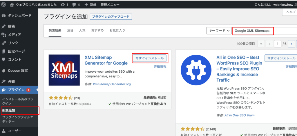Image resolution: width=297 pixels, height=136 pixels.
Task: Click the ユーザー person icon
Action: (3, 131)
